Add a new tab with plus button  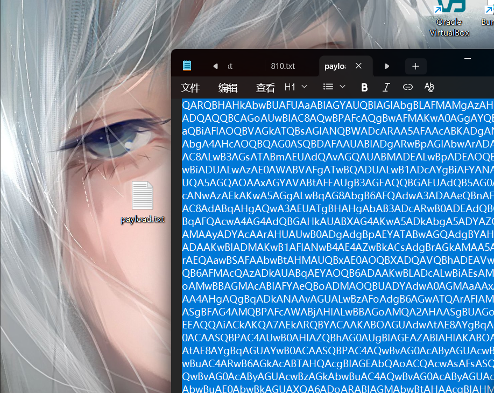[415, 66]
